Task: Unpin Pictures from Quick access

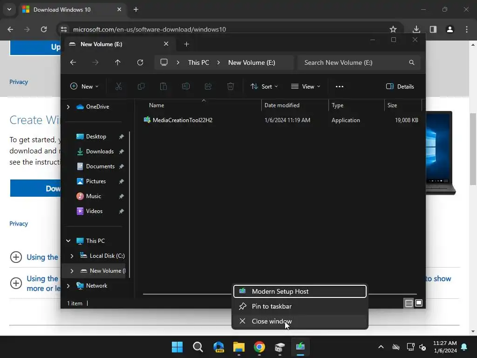Action: (x=122, y=181)
